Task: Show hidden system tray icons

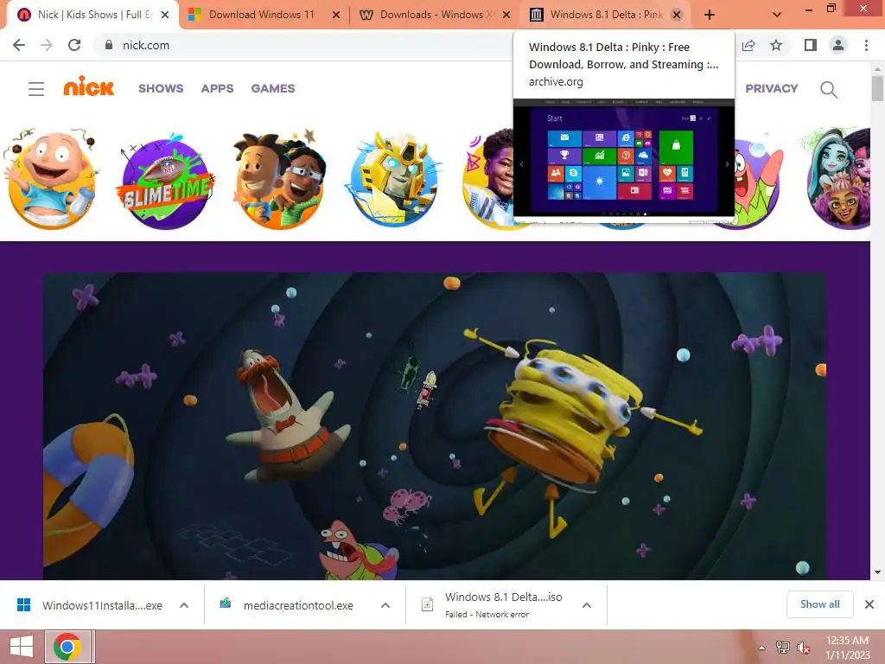Action: pos(762,648)
